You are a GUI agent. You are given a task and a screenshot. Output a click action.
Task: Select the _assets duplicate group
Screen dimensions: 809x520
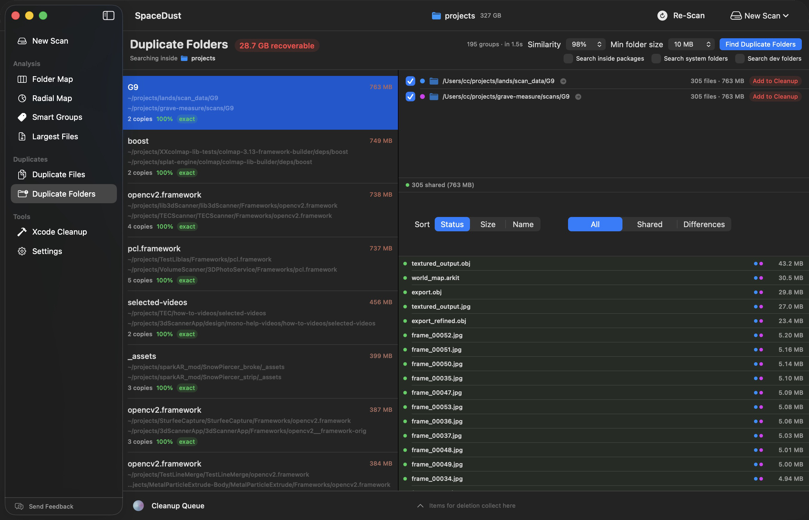(x=260, y=371)
